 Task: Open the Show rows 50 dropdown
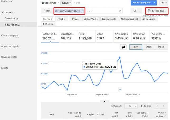131,106
